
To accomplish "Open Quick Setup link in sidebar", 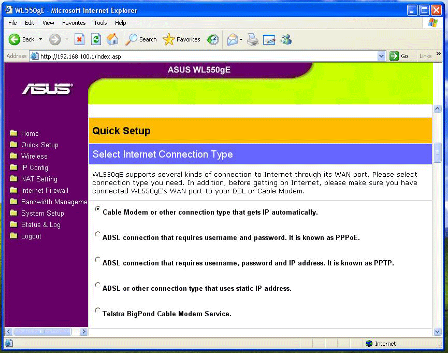I will 40,145.
